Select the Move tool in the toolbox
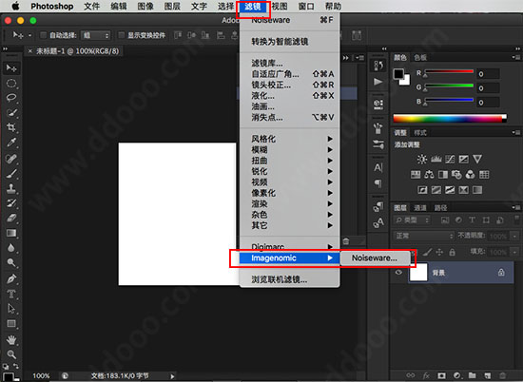523x382 pixels. [x=11, y=68]
